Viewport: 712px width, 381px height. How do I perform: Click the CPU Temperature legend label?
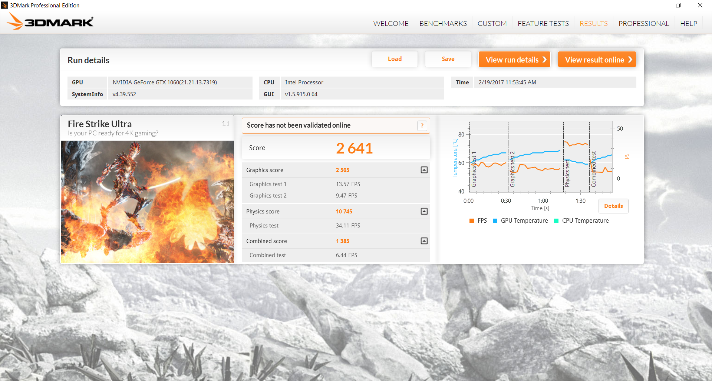point(585,221)
